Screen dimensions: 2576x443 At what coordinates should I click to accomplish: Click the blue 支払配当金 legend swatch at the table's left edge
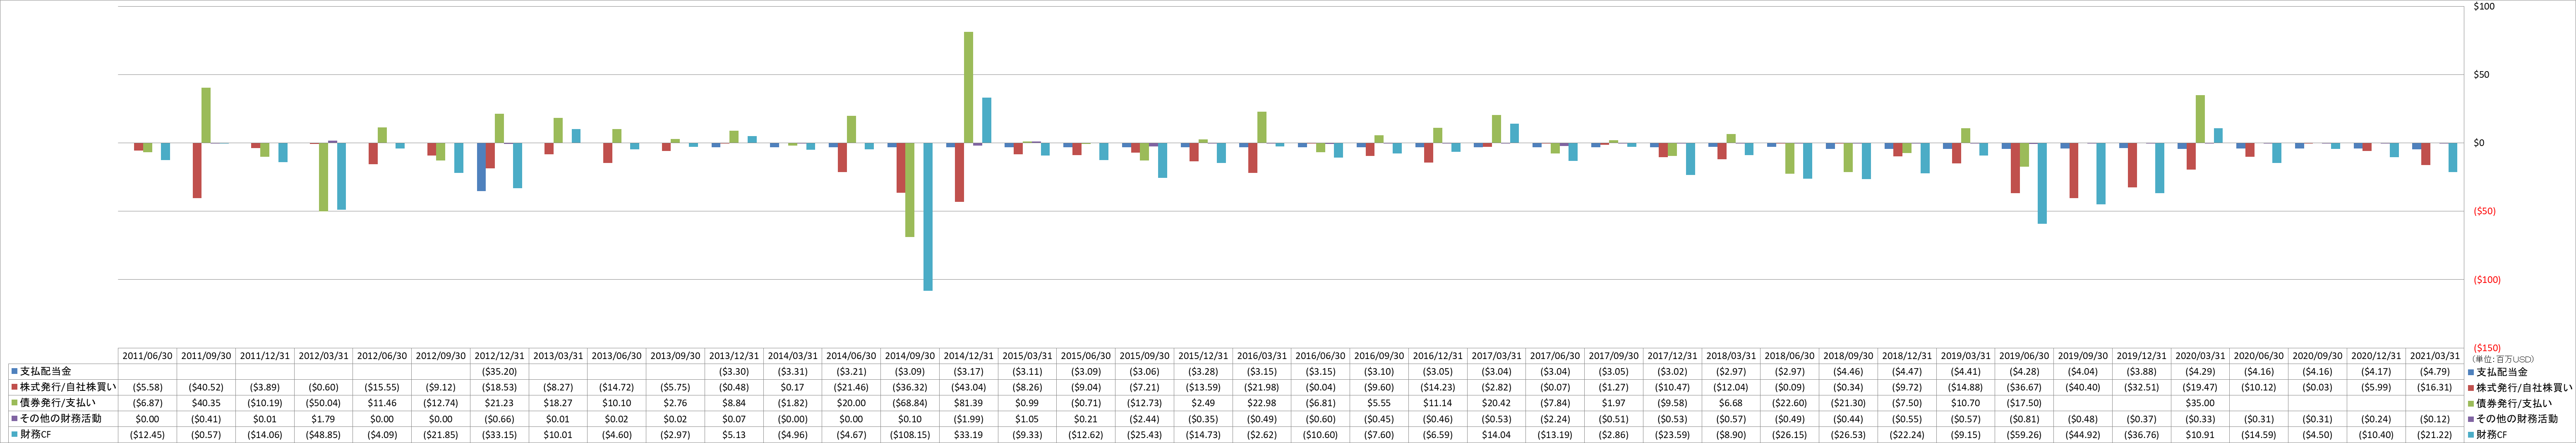click(x=15, y=371)
